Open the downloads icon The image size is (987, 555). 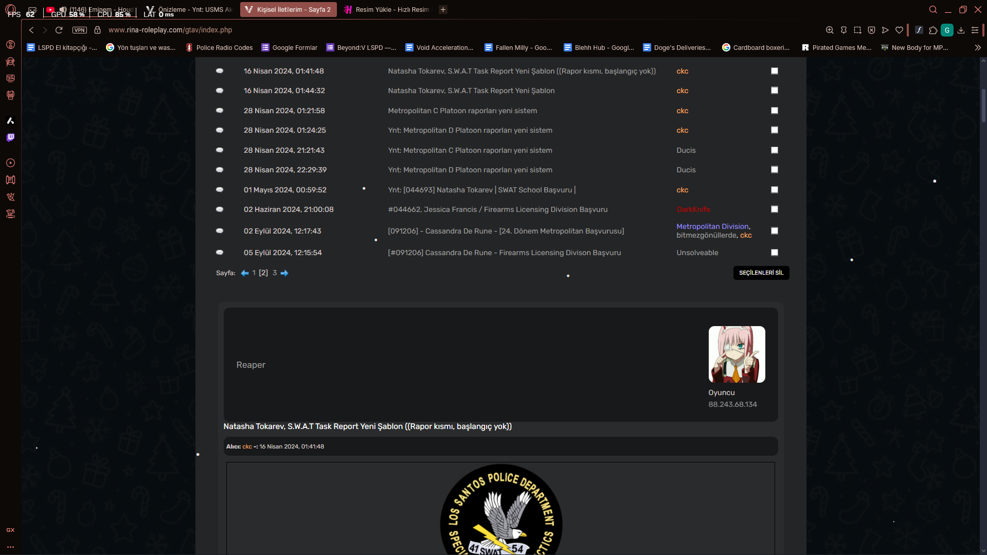pyautogui.click(x=961, y=30)
